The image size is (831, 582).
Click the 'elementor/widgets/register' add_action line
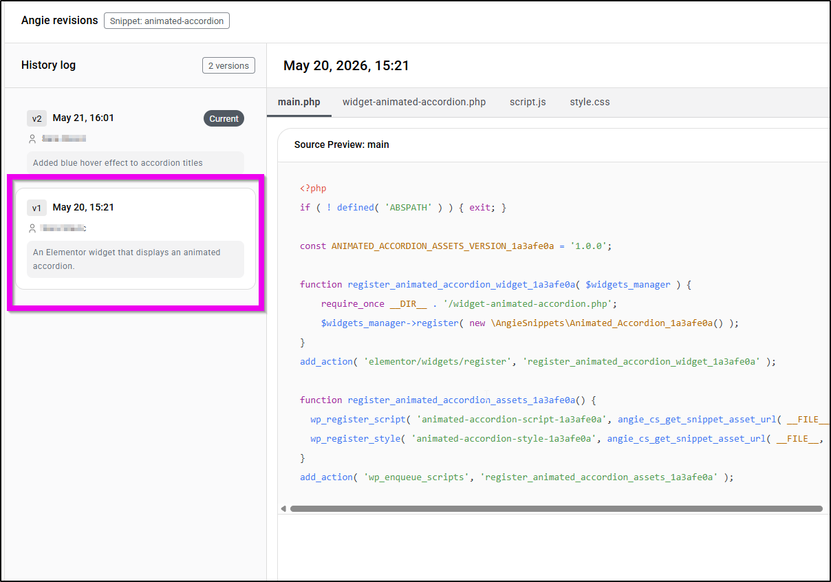(x=538, y=361)
